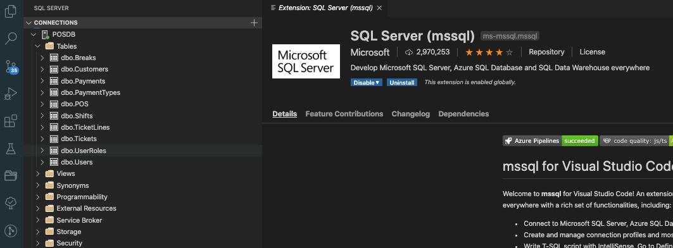This screenshot has height=248, width=673.
Task: Select the dbo.Users table label
Action: [x=77, y=162]
